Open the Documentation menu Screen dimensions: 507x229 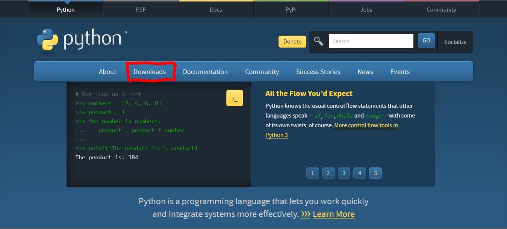205,71
